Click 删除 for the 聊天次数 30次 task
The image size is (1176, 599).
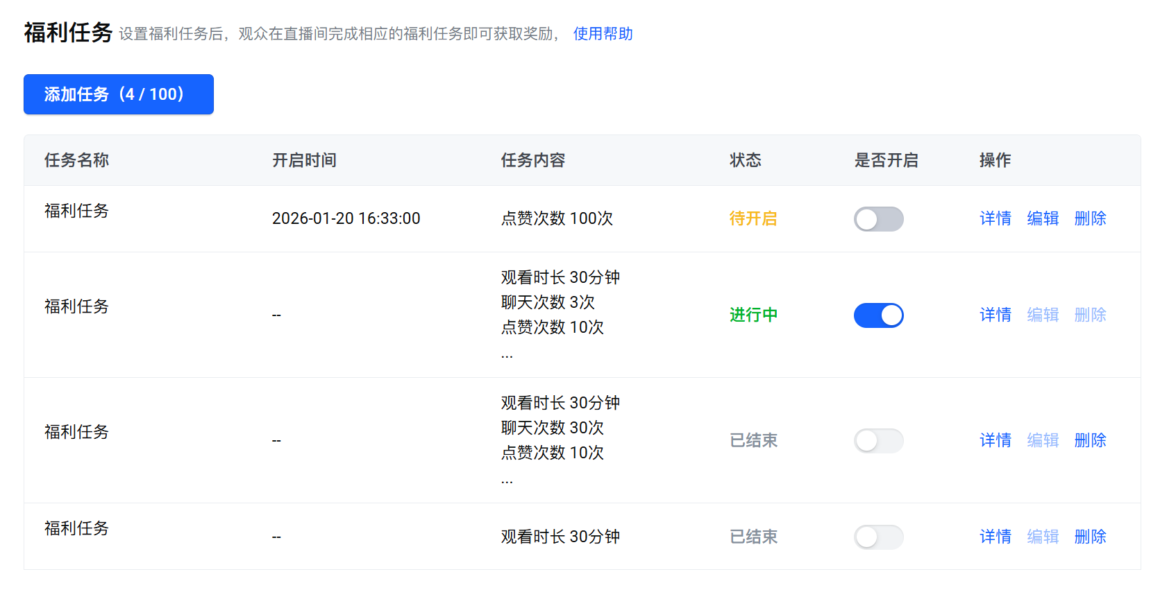coord(1090,441)
